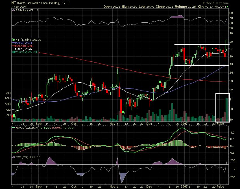Click the -200 level on the CCI scale
The height and width of the screenshot is (189, 240).
click(232, 177)
